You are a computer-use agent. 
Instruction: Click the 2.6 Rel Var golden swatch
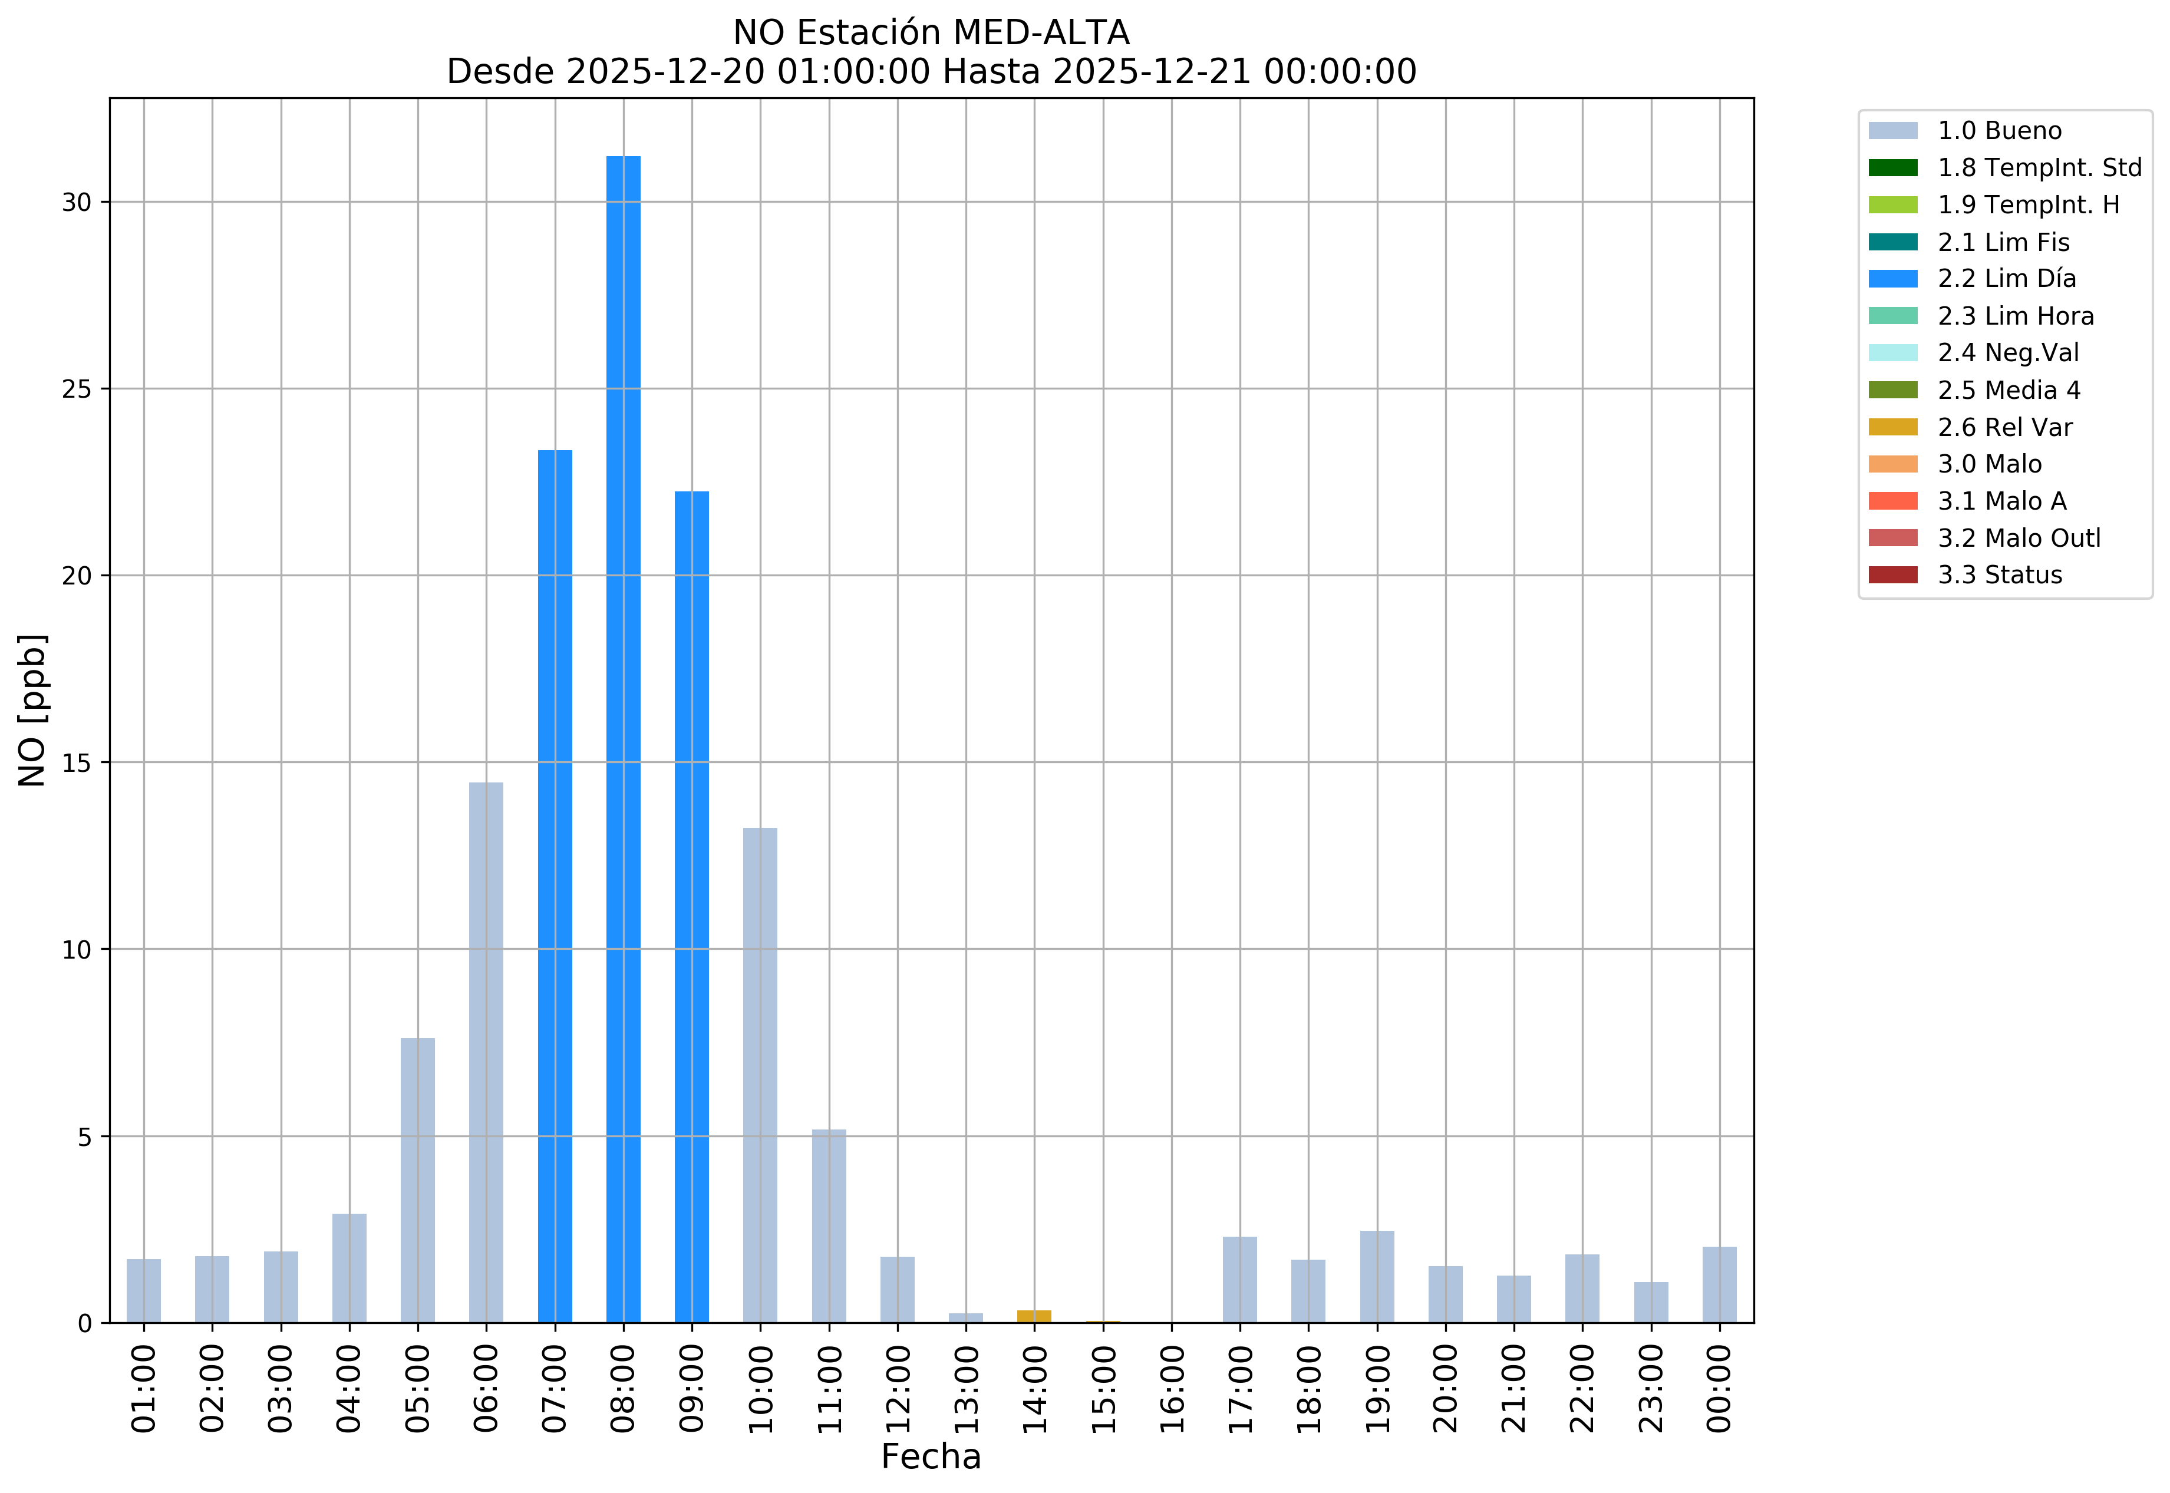(x=1892, y=428)
